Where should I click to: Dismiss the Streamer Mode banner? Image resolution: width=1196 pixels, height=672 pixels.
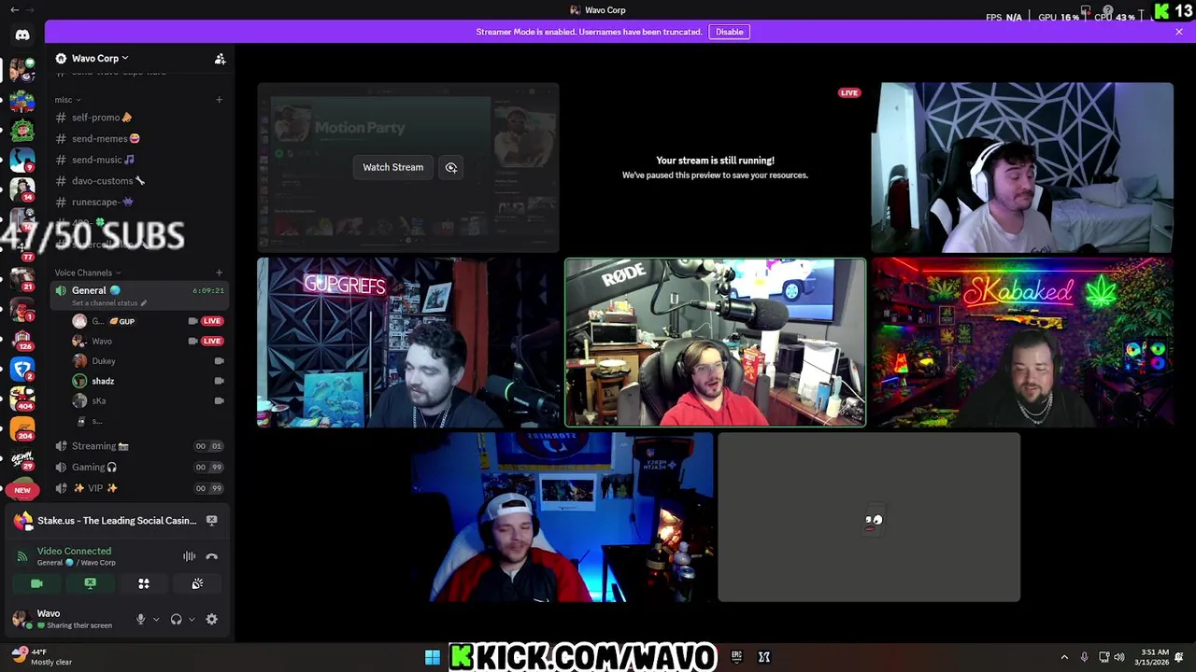coord(1179,32)
